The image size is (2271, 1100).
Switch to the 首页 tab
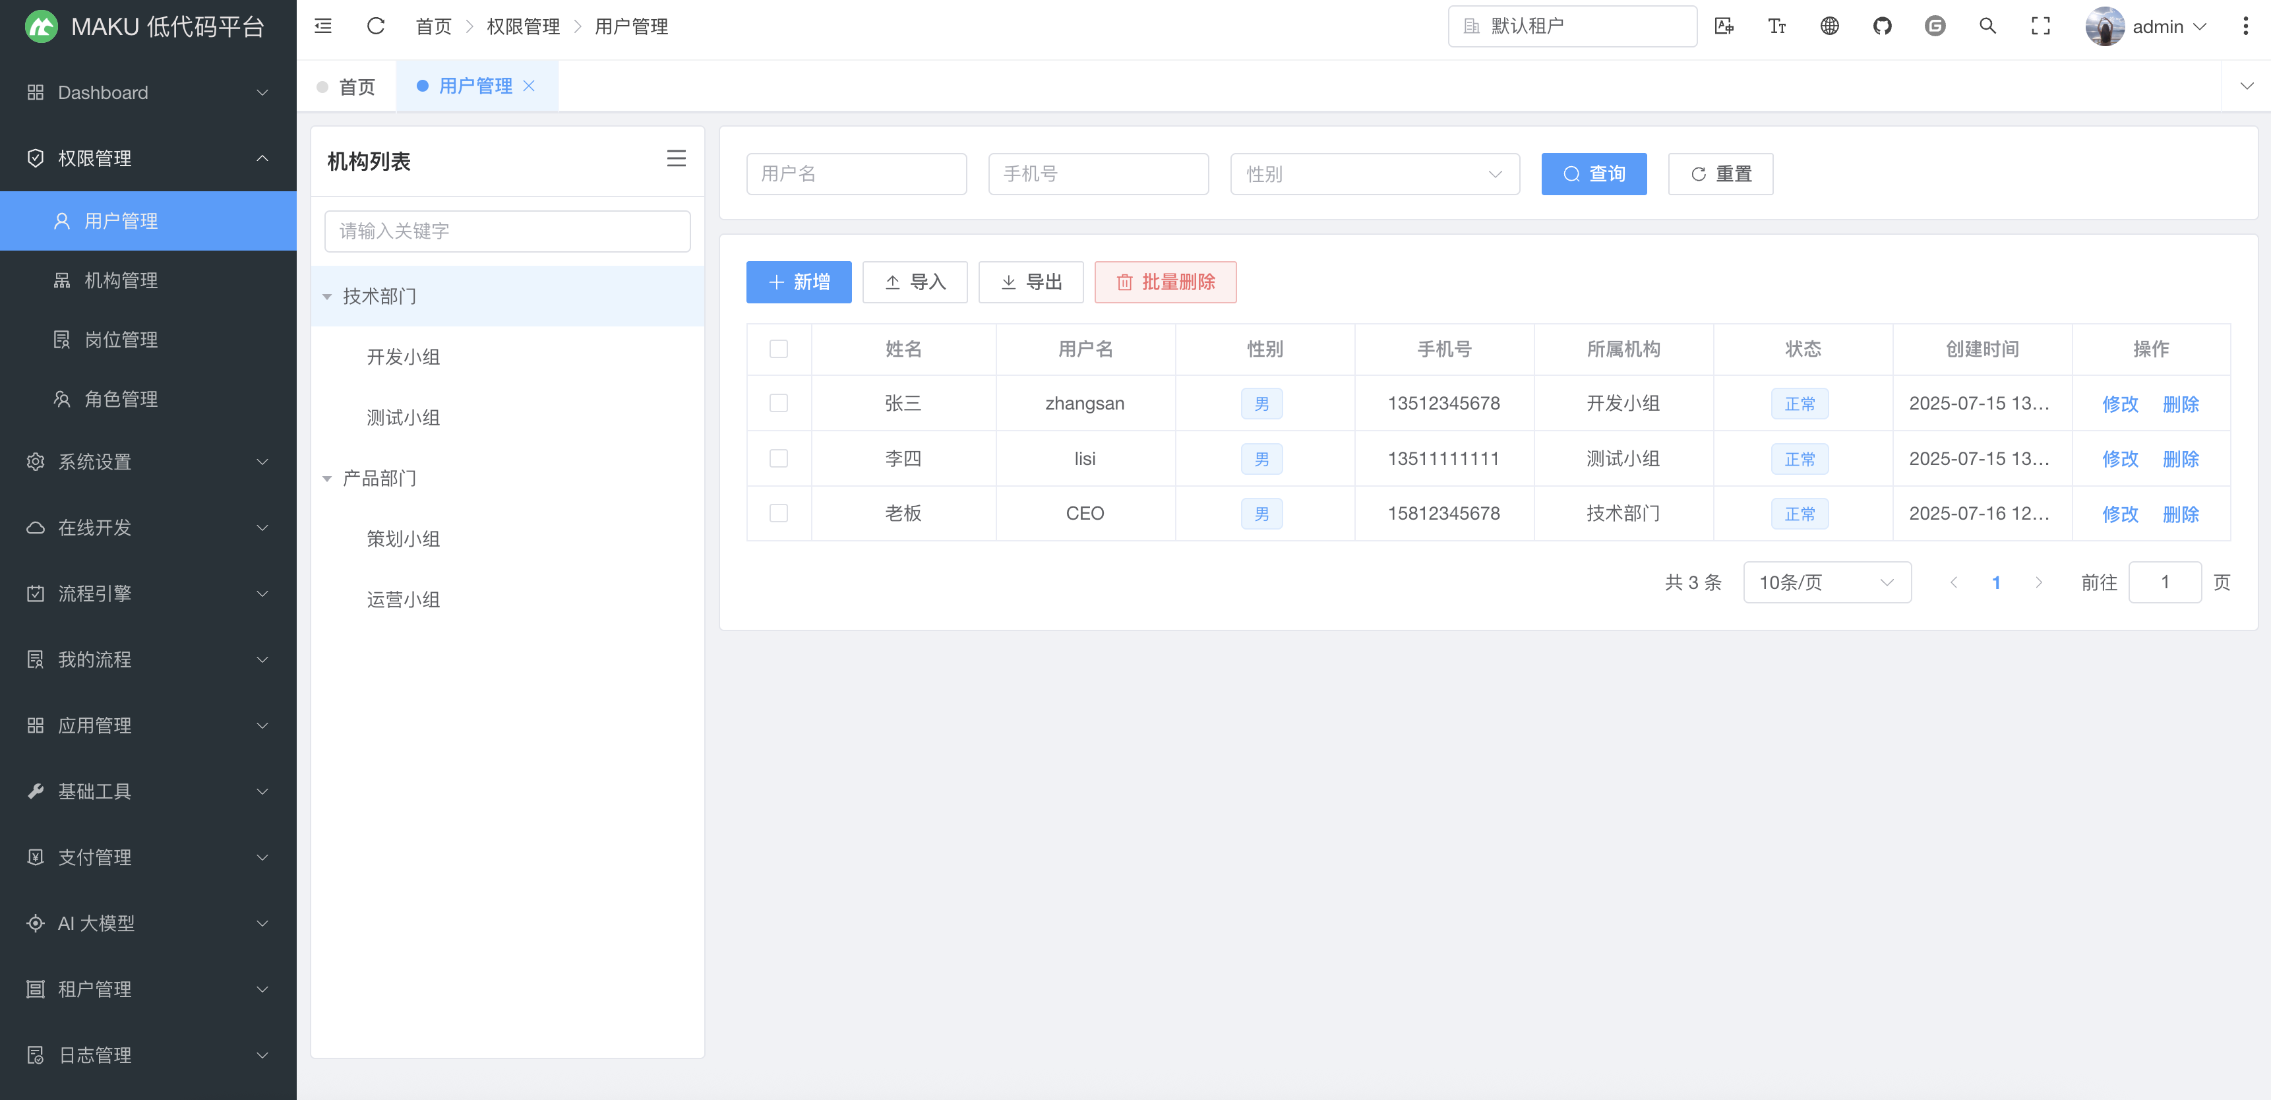point(356,86)
